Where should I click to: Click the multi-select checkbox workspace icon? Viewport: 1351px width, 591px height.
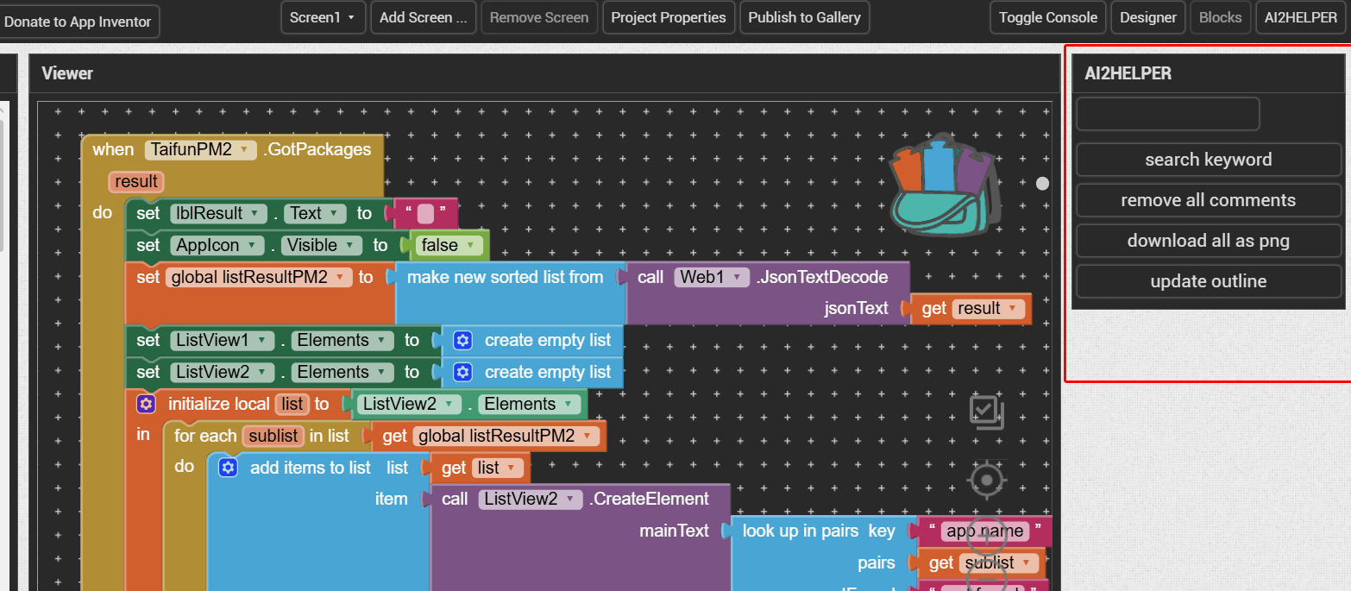click(x=986, y=412)
